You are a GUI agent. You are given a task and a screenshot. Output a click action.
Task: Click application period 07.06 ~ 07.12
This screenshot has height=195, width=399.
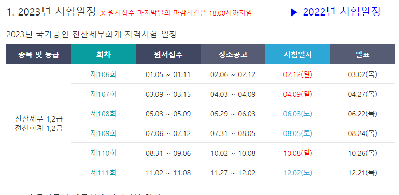(x=168, y=133)
